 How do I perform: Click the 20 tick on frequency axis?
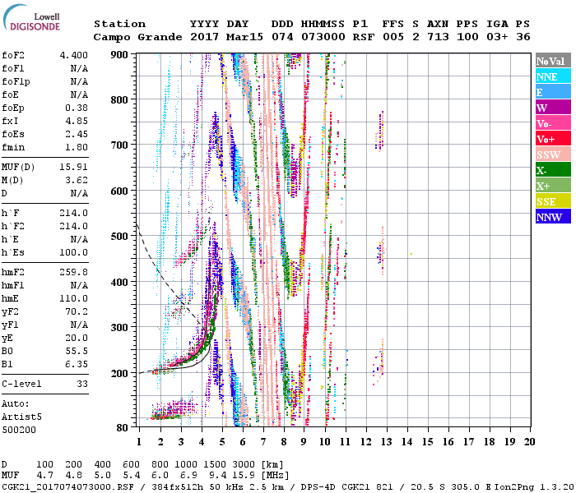tap(527, 441)
